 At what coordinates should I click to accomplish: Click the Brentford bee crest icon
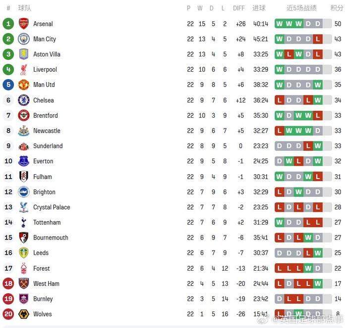tap(24, 116)
